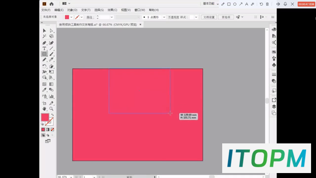This screenshot has height=178, width=316.
Task: Open the 效果(C) menu
Action: pyautogui.click(x=112, y=10)
